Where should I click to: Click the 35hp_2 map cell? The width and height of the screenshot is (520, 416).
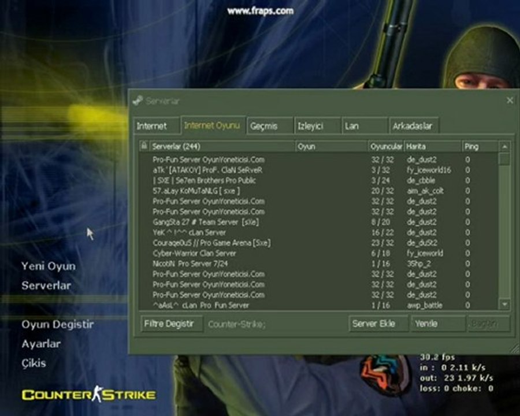pos(418,263)
